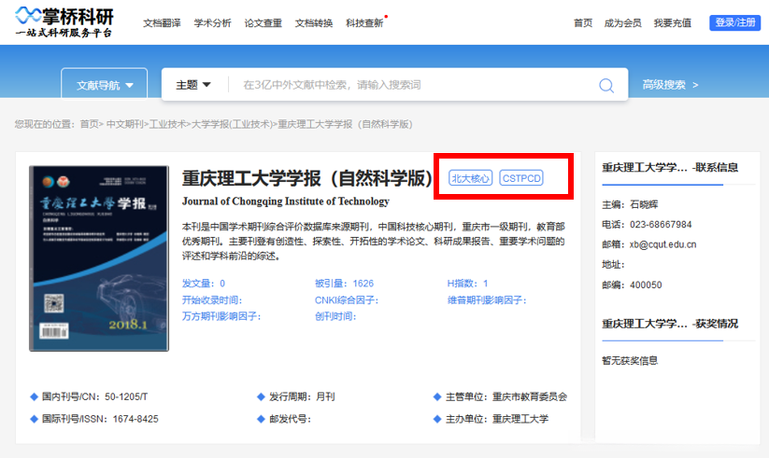Click the English title Journal of Chongqing Institute of Technology
Viewport: 769px width, 458px height.
[285, 201]
